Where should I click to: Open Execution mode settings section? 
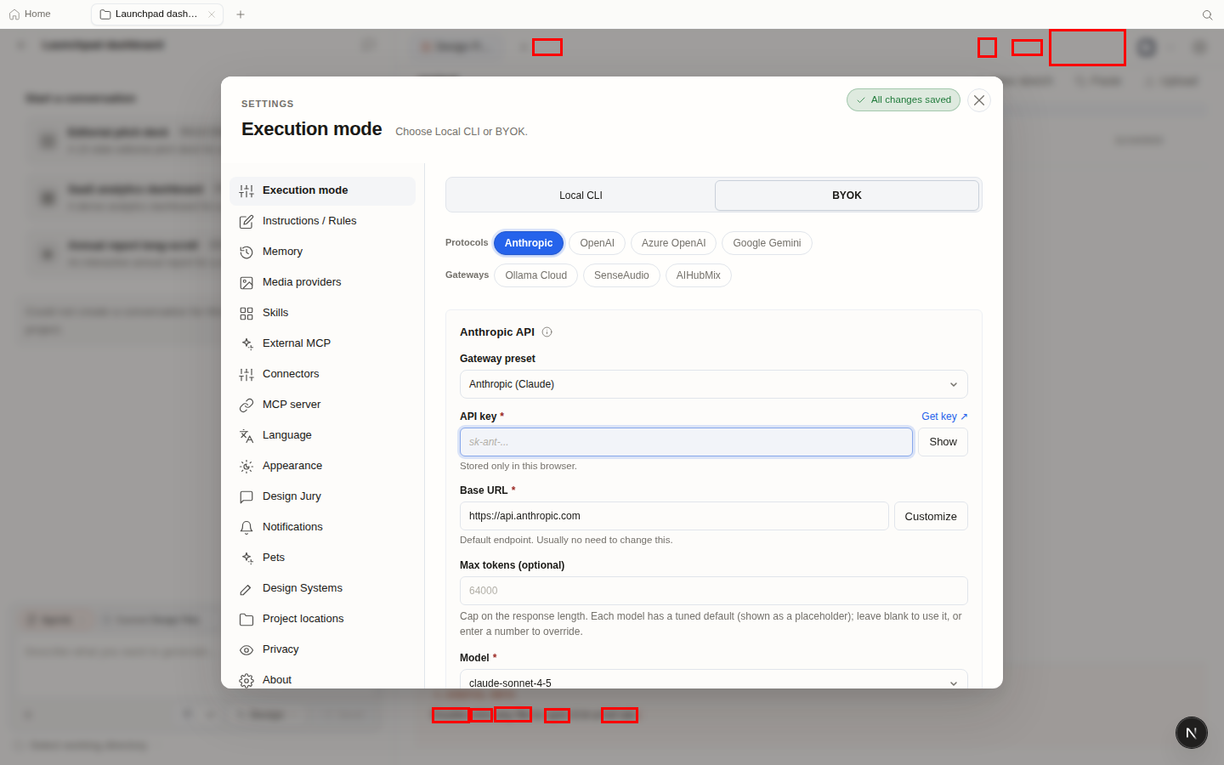(322, 190)
